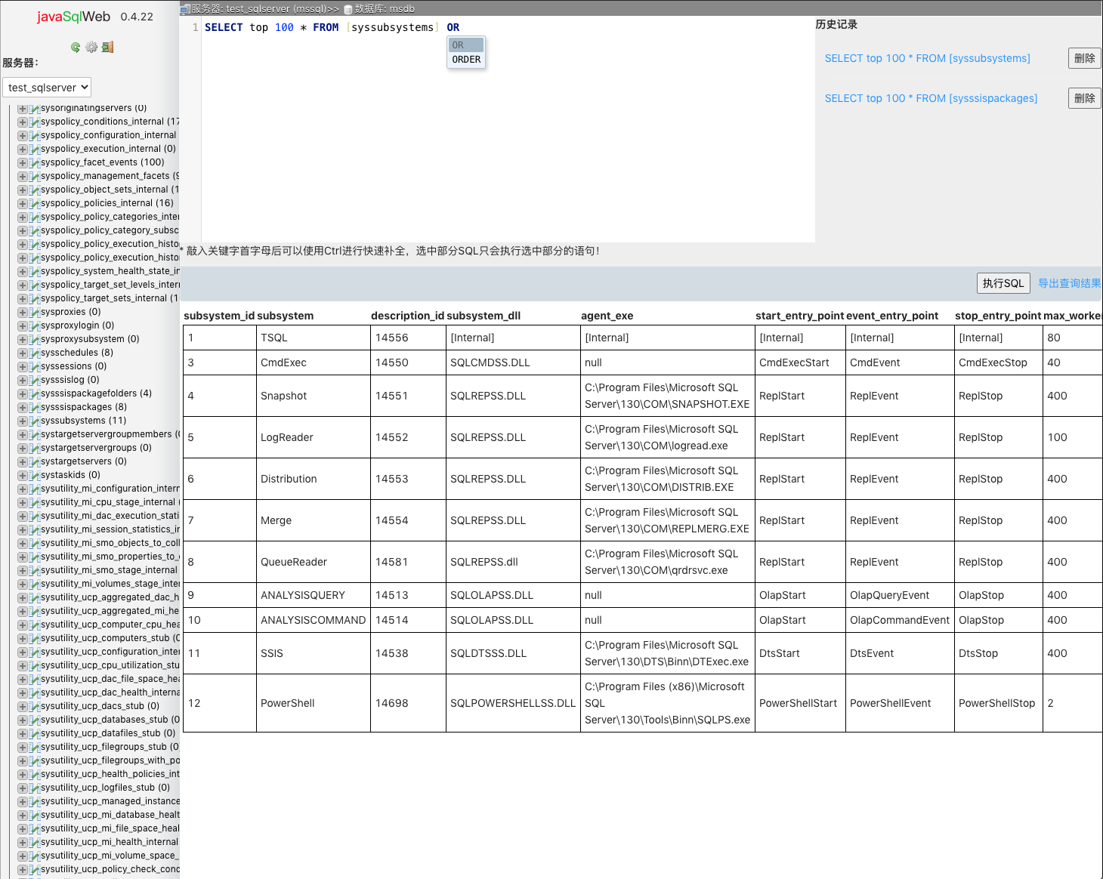Choose ORDER from the autocomplete popup
This screenshot has width=1103, height=879.
click(466, 60)
